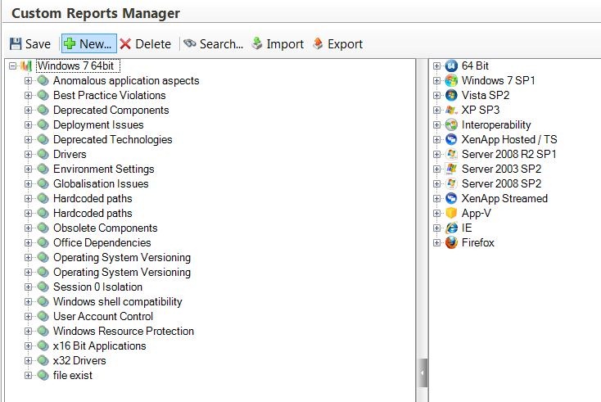Expand the Deprecated Technologies node
This screenshot has width=601, height=402.
tap(28, 139)
